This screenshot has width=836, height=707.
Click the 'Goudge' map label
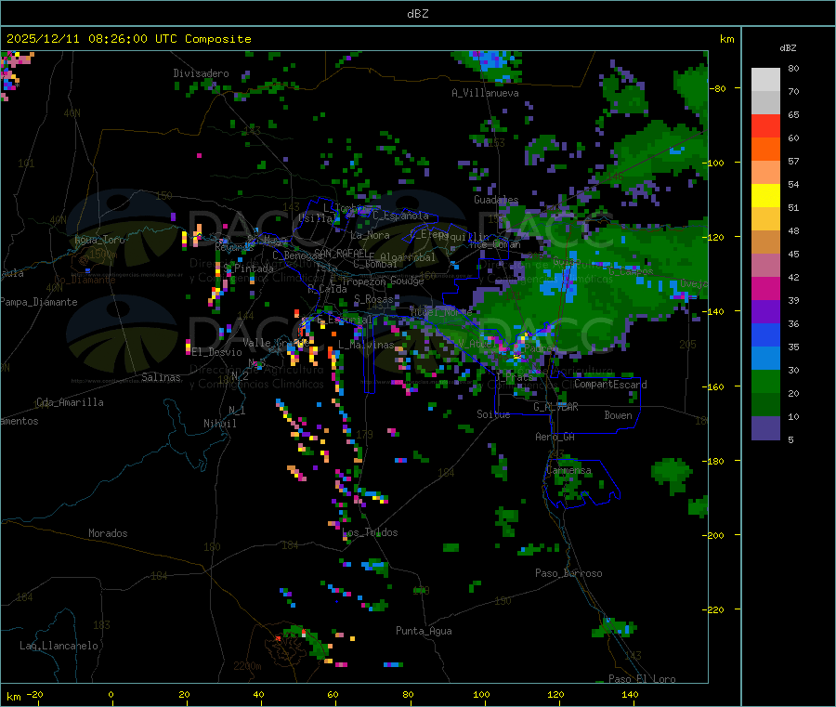tap(407, 281)
